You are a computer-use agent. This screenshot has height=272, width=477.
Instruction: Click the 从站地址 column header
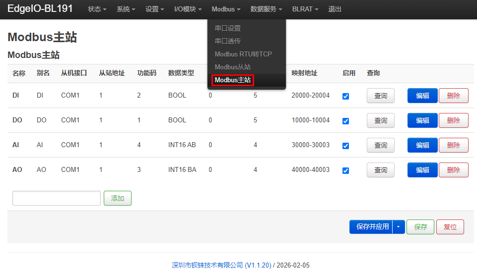(x=112, y=73)
